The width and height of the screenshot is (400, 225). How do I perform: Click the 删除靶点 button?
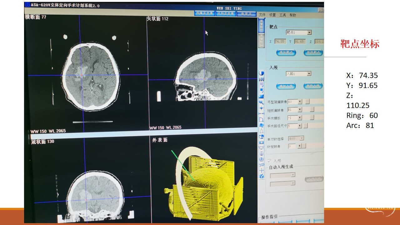click(x=313, y=52)
